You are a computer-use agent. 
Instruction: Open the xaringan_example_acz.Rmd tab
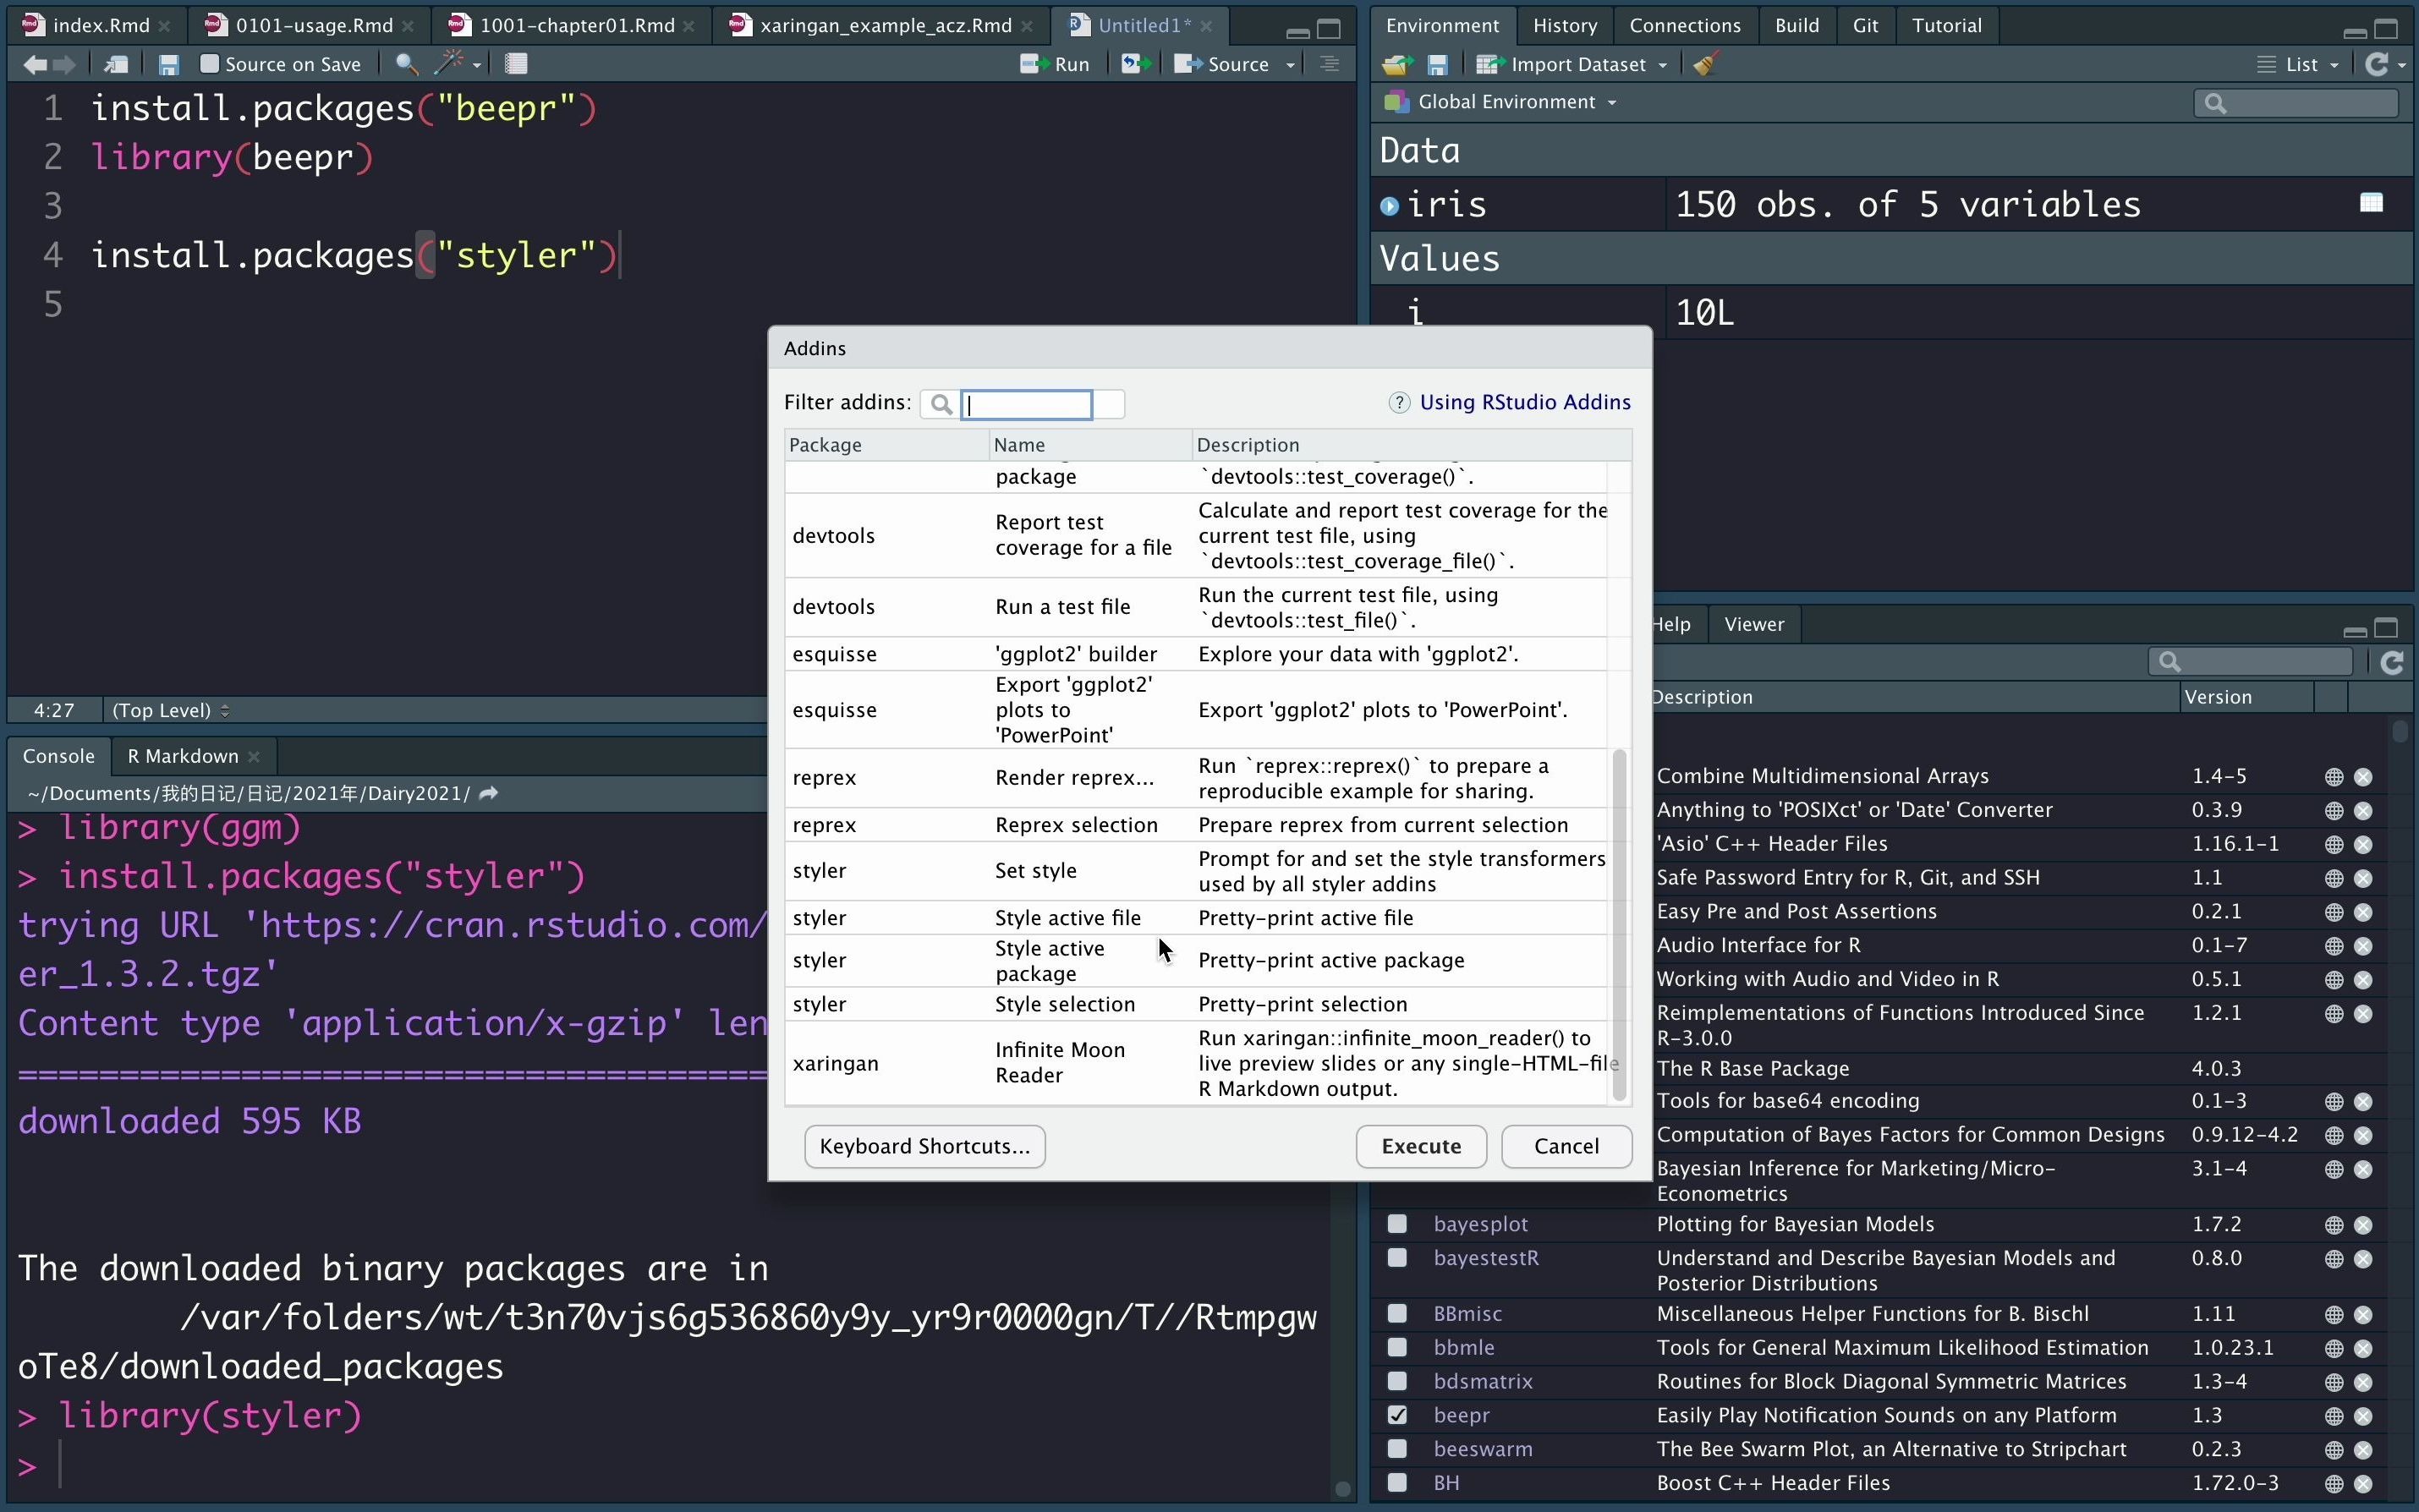[884, 25]
